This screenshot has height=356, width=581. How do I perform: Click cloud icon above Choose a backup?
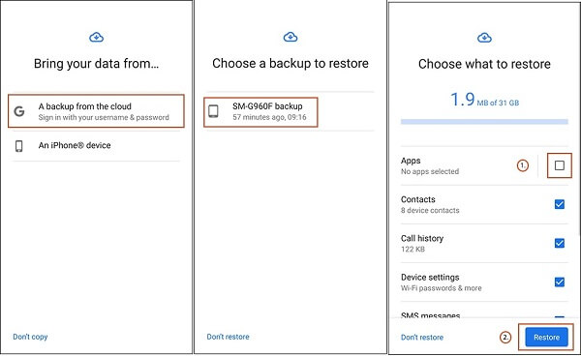click(x=290, y=37)
